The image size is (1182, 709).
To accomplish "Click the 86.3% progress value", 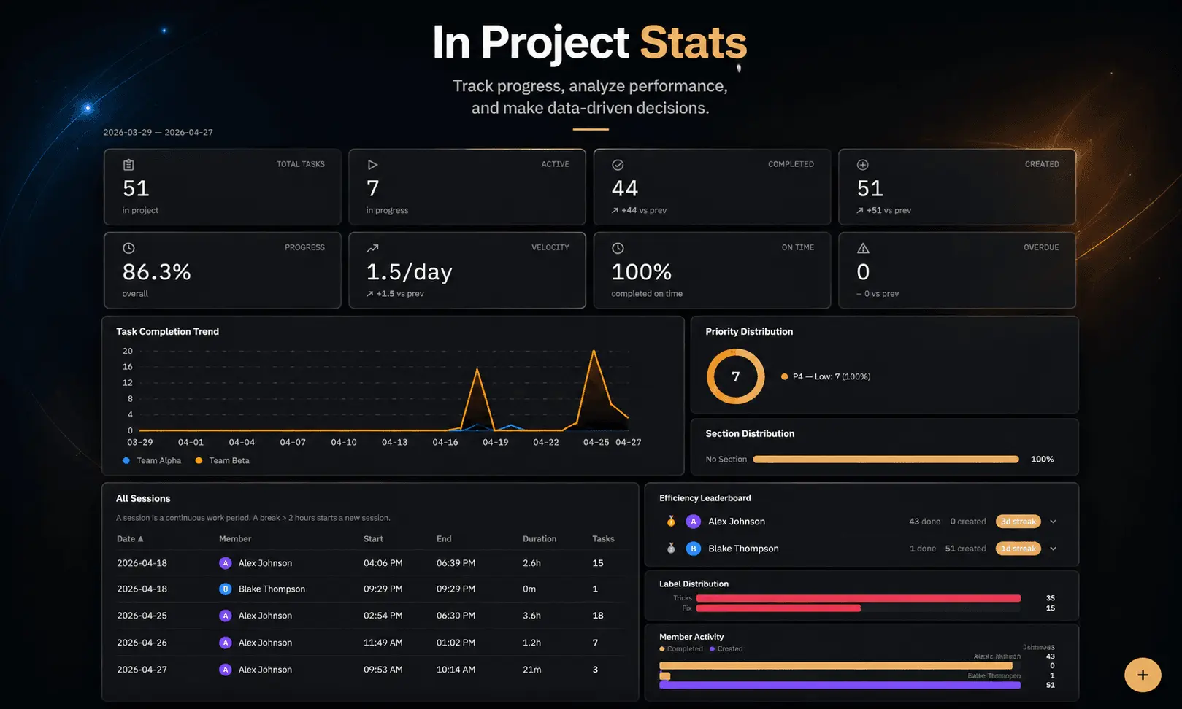I will coord(157,272).
